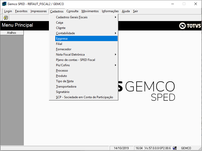Open SCP - Sociedade em Conta de Participação
Viewport: 202px width, 151px height.
coord(86,97)
